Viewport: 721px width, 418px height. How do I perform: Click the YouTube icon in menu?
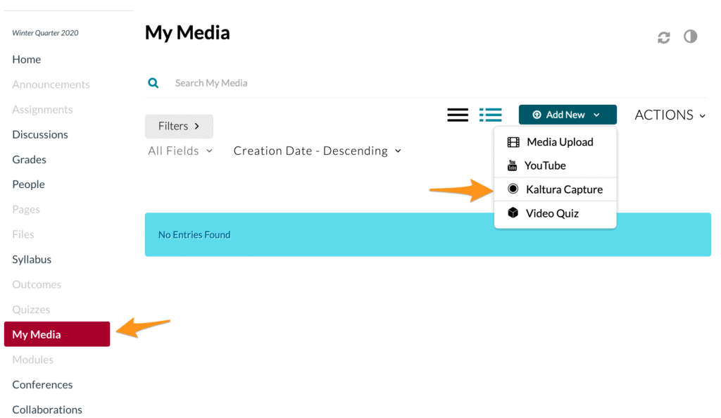(x=513, y=165)
